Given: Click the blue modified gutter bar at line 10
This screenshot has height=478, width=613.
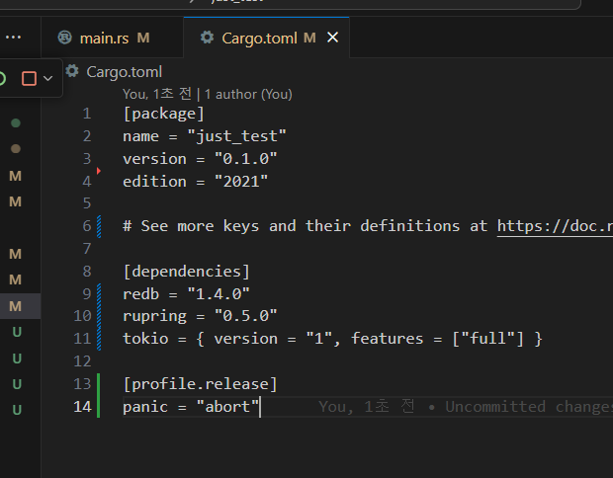Looking at the screenshot, I should point(99,316).
